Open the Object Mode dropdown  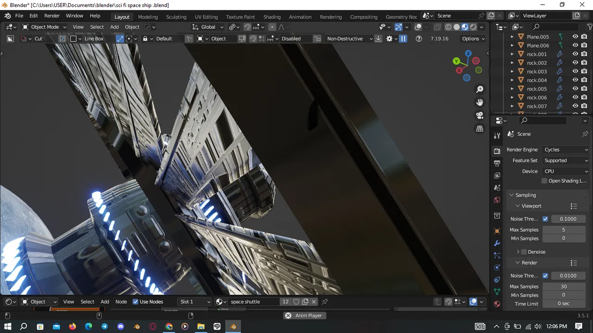pyautogui.click(x=44, y=27)
